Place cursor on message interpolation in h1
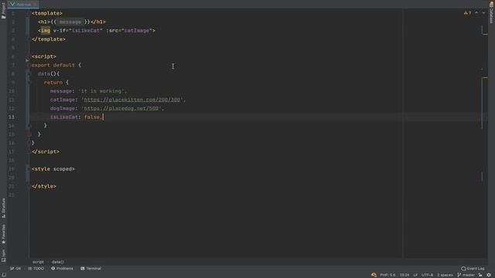 coord(70,22)
